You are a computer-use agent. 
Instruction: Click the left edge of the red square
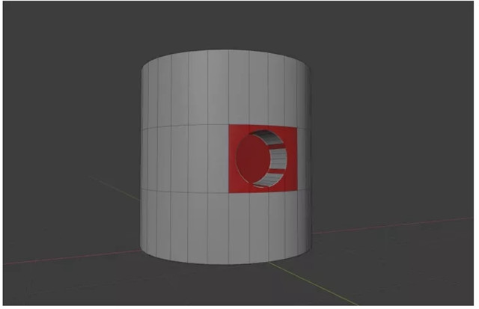[x=229, y=159]
